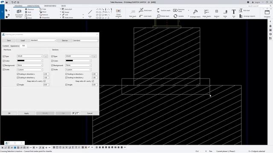The height and width of the screenshot is (153, 273).
Task: Create a Section mark
Action: [163, 10]
